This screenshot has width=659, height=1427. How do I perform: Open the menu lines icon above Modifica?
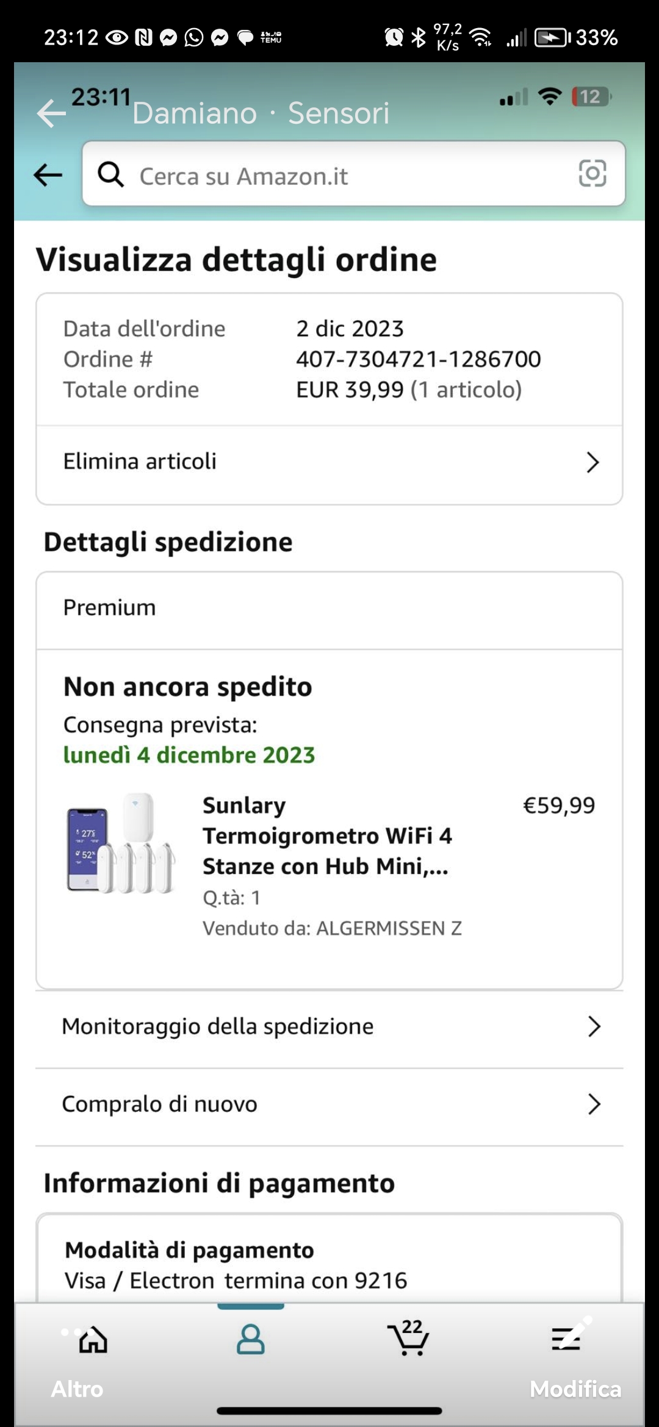coord(566,1339)
